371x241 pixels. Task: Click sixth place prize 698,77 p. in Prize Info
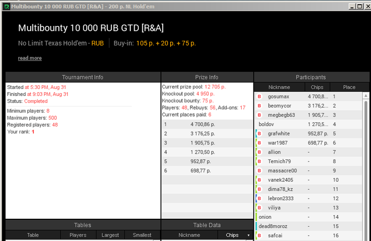(x=201, y=171)
